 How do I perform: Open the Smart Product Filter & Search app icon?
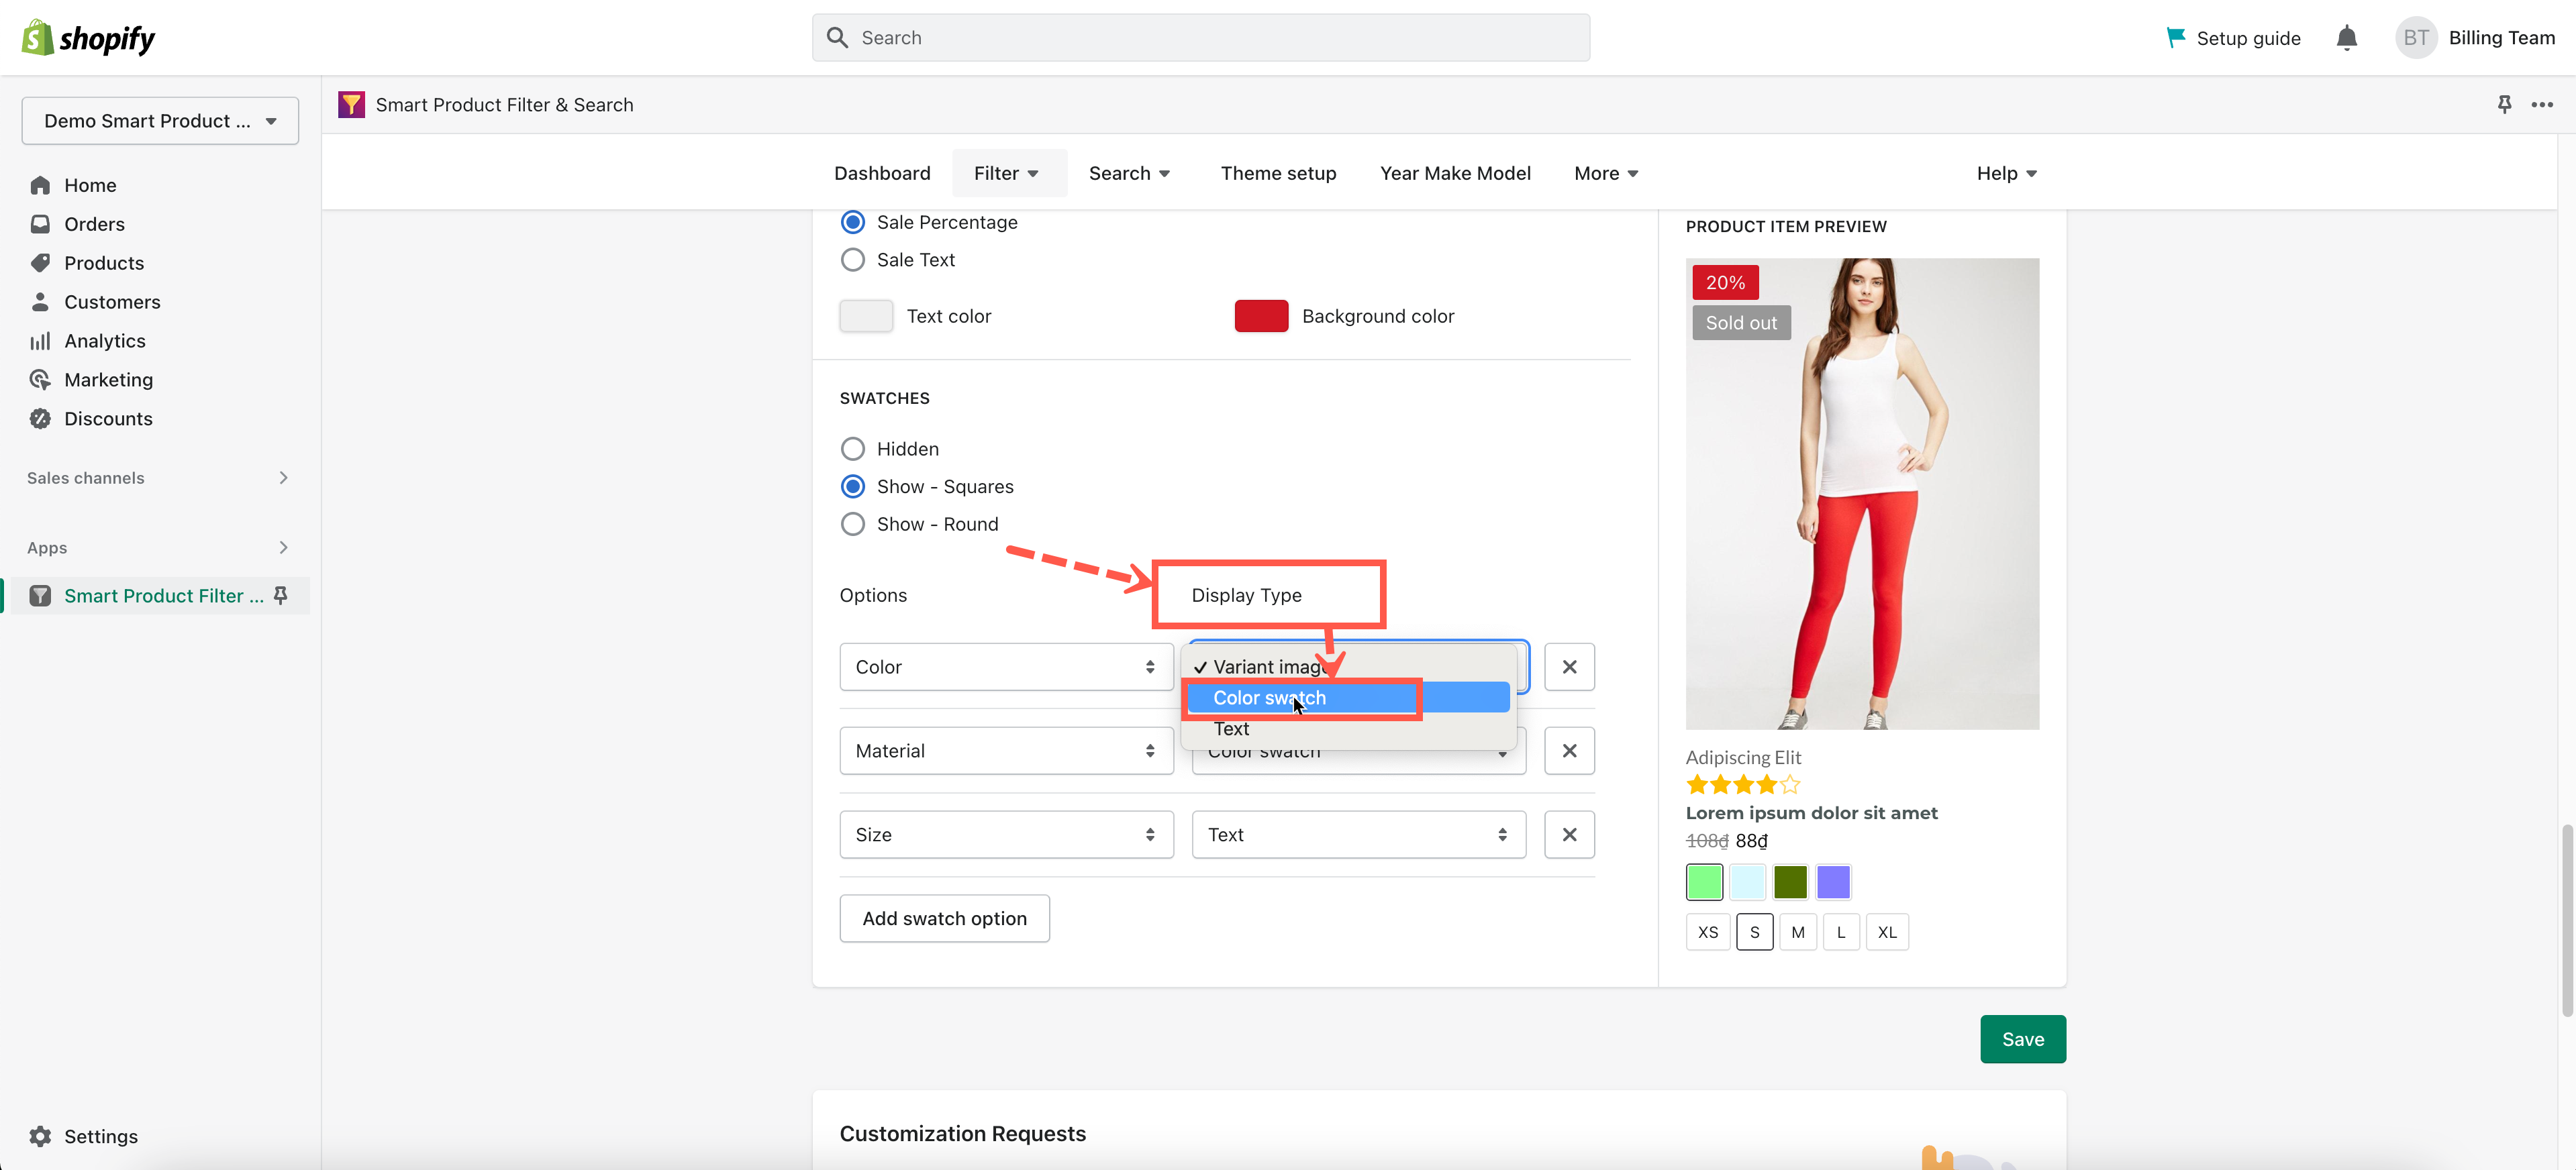pos(351,104)
